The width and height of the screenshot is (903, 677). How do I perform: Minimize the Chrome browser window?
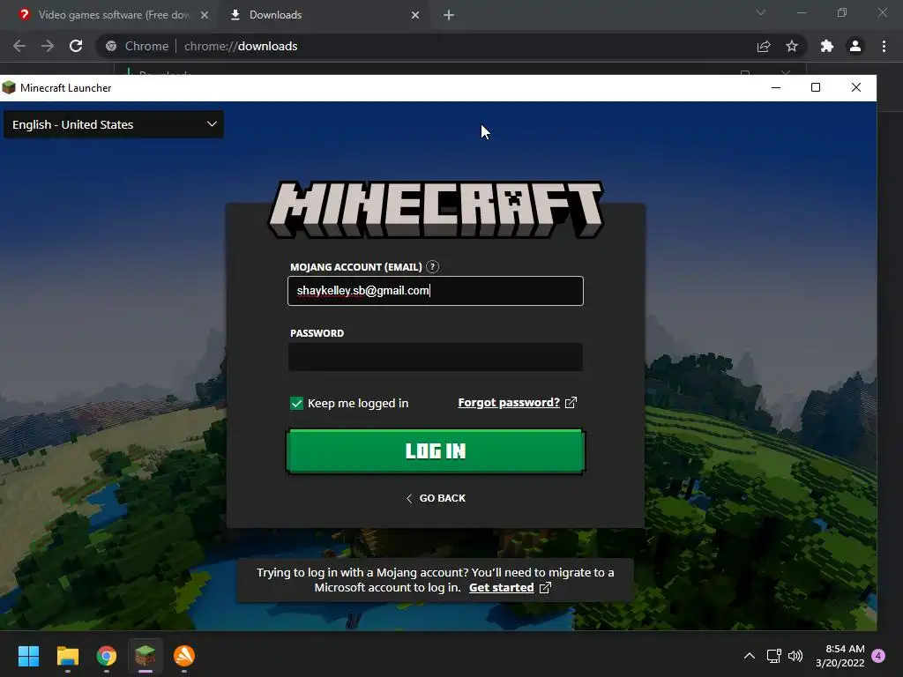point(801,12)
